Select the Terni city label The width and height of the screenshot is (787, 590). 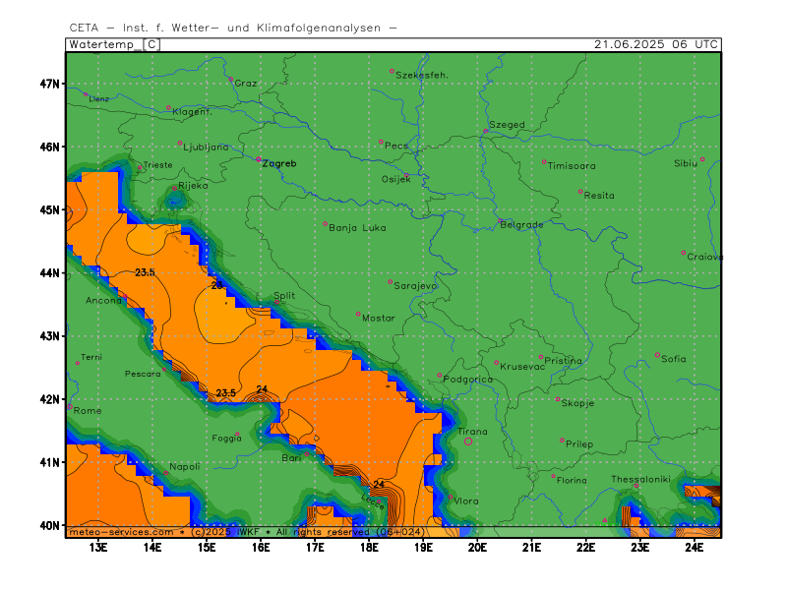tap(91, 357)
